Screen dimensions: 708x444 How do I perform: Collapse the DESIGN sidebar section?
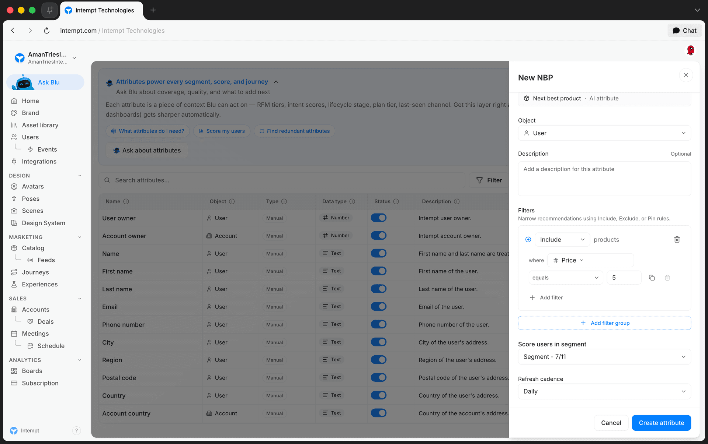tap(80, 176)
